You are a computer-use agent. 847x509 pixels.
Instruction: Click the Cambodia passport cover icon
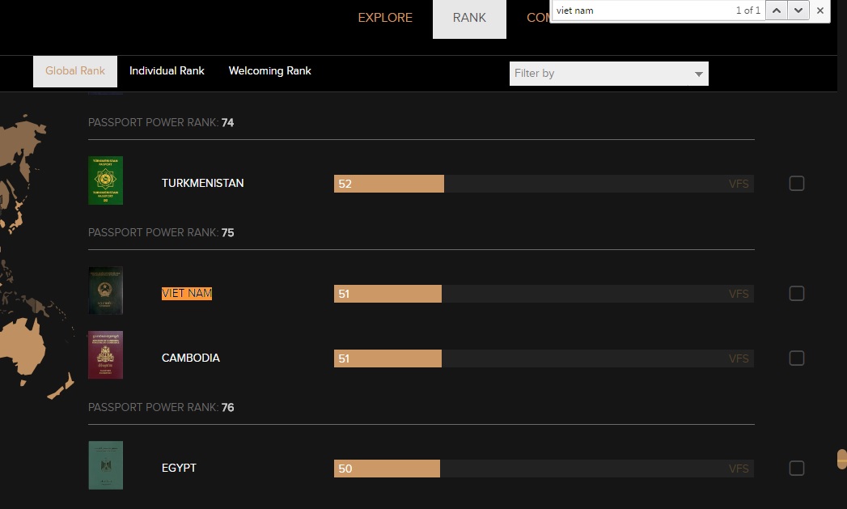point(105,355)
